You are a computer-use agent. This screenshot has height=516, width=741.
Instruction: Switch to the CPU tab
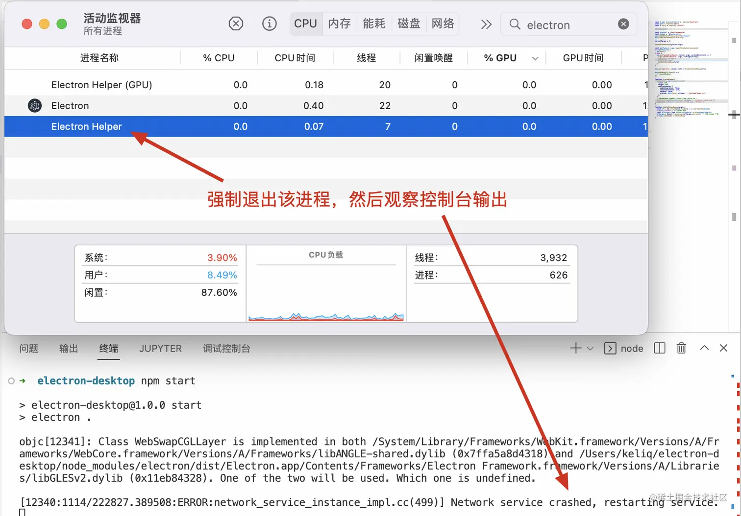click(x=305, y=23)
